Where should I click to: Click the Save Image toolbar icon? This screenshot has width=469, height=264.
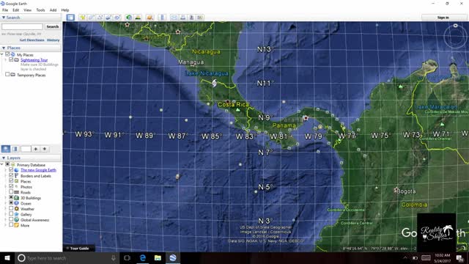pos(191,18)
